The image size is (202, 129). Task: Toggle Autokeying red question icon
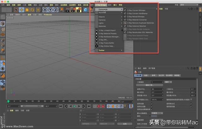pyautogui.click(x=103, y=106)
